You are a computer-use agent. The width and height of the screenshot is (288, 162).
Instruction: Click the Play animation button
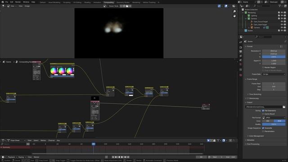(122, 157)
